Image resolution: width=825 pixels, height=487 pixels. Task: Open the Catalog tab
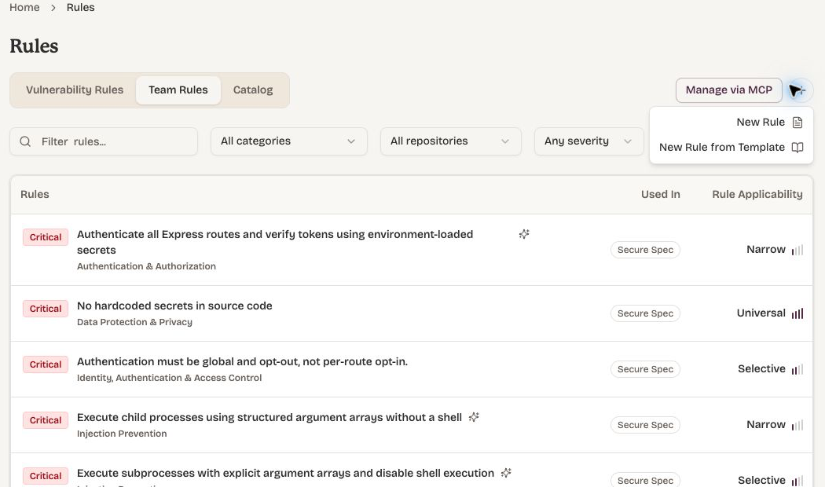253,90
